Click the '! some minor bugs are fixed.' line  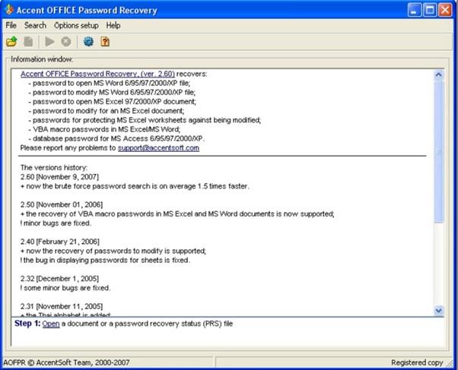point(65,288)
